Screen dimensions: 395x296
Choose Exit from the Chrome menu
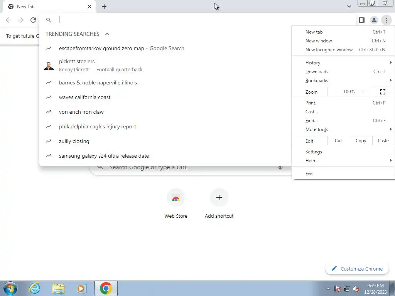(343, 174)
